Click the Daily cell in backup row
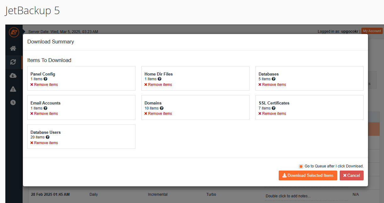Image resolution: width=384 pixels, height=203 pixels. point(94,195)
